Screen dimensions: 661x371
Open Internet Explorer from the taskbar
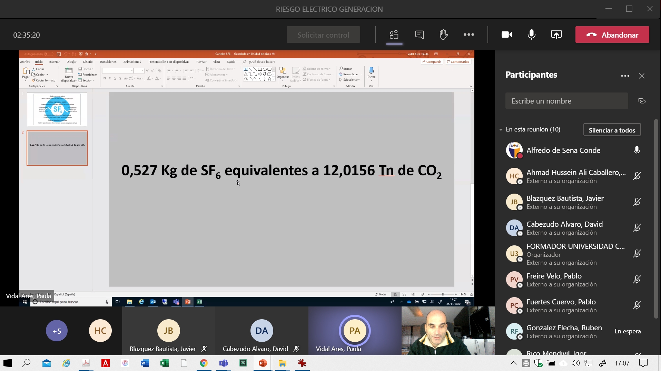point(66,363)
